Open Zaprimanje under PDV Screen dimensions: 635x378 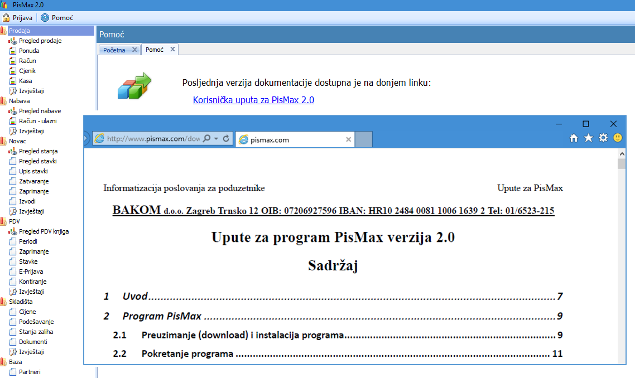coord(33,252)
